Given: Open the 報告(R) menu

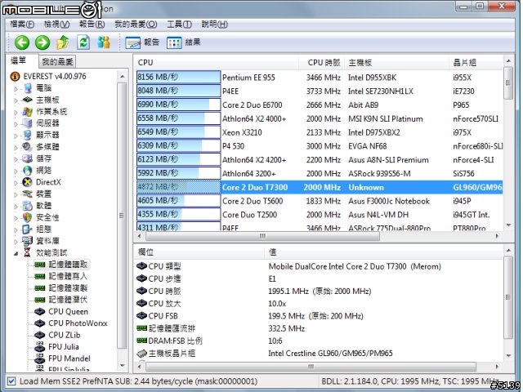Looking at the screenshot, I should click(x=92, y=24).
